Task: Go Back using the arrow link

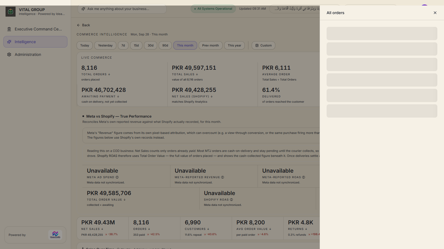Action: [83, 25]
